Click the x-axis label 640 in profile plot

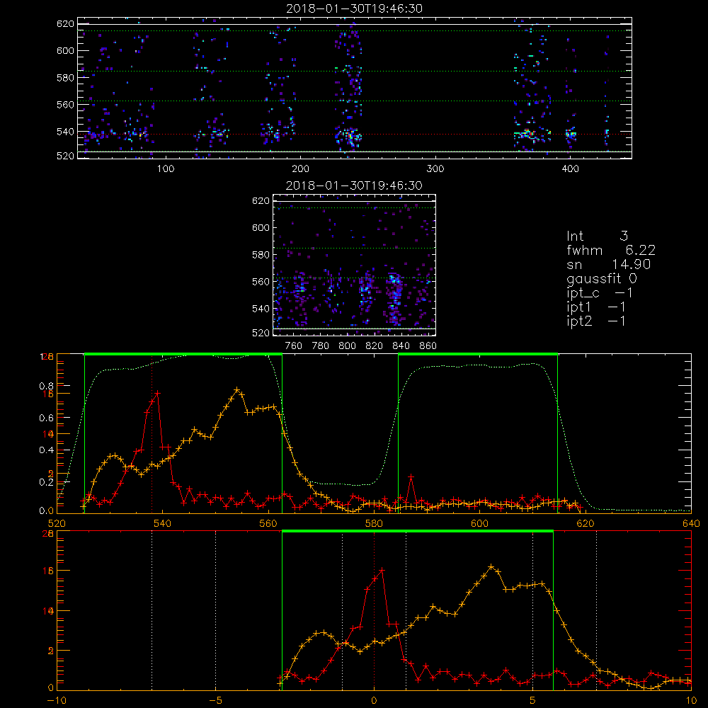click(x=691, y=523)
